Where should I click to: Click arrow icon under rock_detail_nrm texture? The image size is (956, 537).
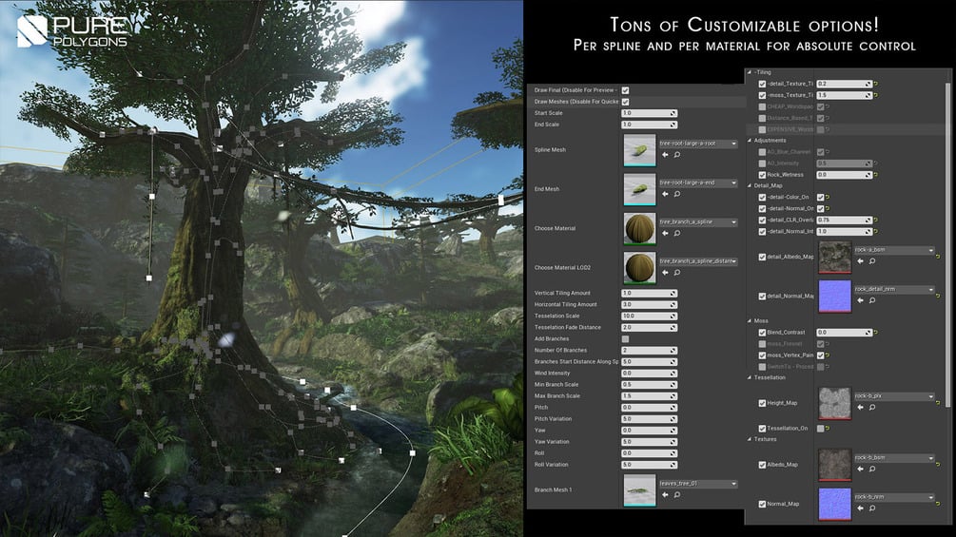click(x=860, y=300)
